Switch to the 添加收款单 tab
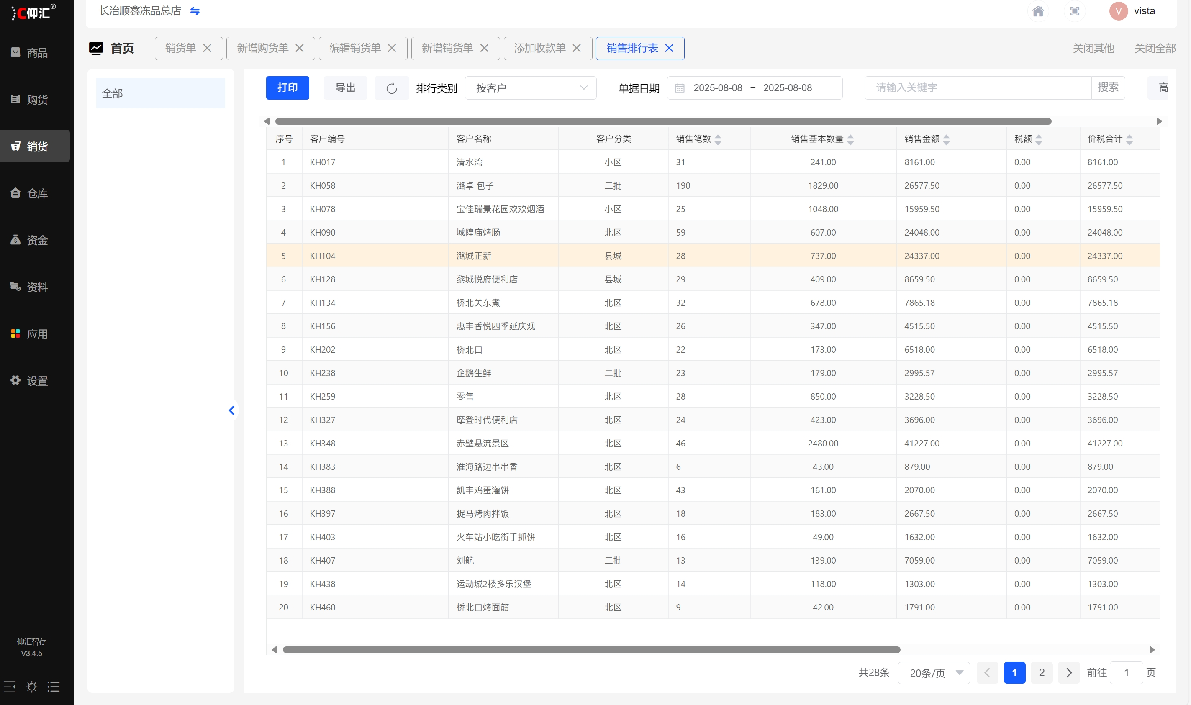The width and height of the screenshot is (1191, 705). click(x=540, y=48)
